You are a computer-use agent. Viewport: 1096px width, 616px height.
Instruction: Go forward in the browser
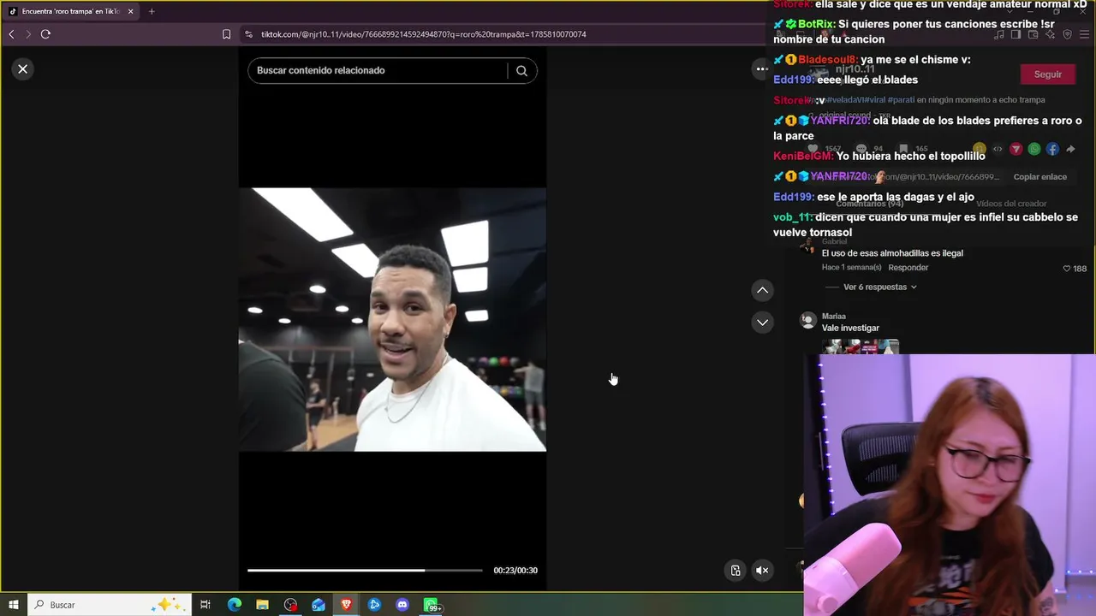click(x=28, y=34)
